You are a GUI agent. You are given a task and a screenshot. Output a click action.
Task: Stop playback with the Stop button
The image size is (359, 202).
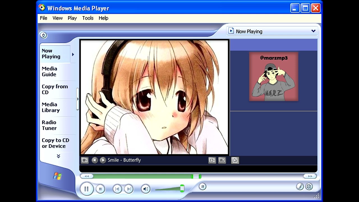click(100, 189)
